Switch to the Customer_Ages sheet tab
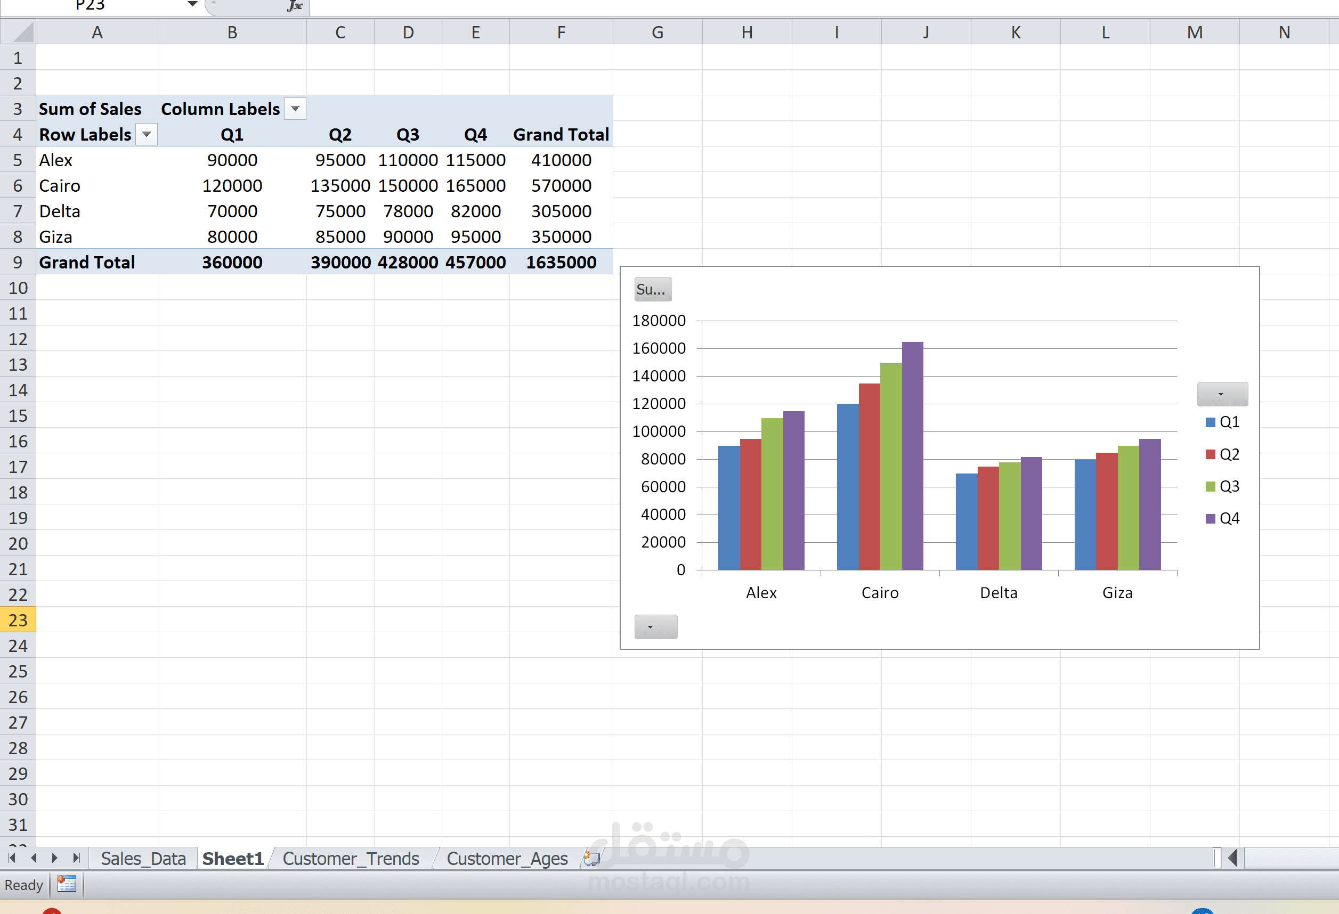The width and height of the screenshot is (1339, 914). click(x=507, y=858)
